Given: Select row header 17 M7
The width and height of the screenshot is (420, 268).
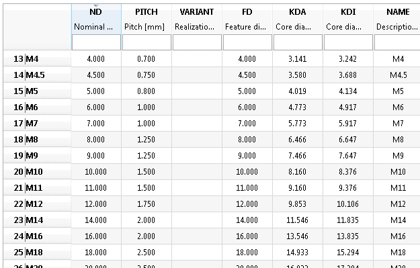Looking at the screenshot, I should 37,123.
